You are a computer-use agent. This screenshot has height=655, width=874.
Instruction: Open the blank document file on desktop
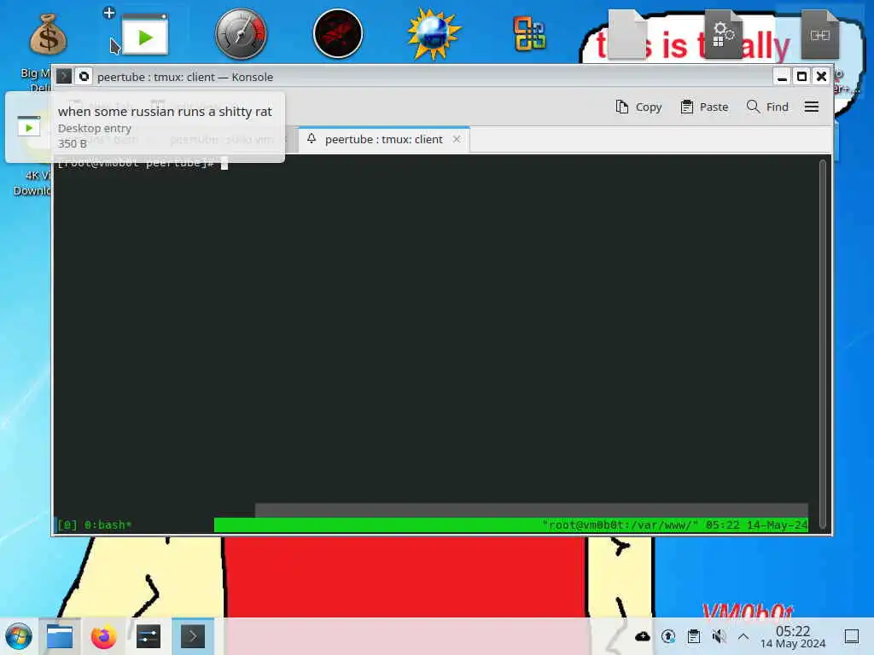tap(627, 34)
